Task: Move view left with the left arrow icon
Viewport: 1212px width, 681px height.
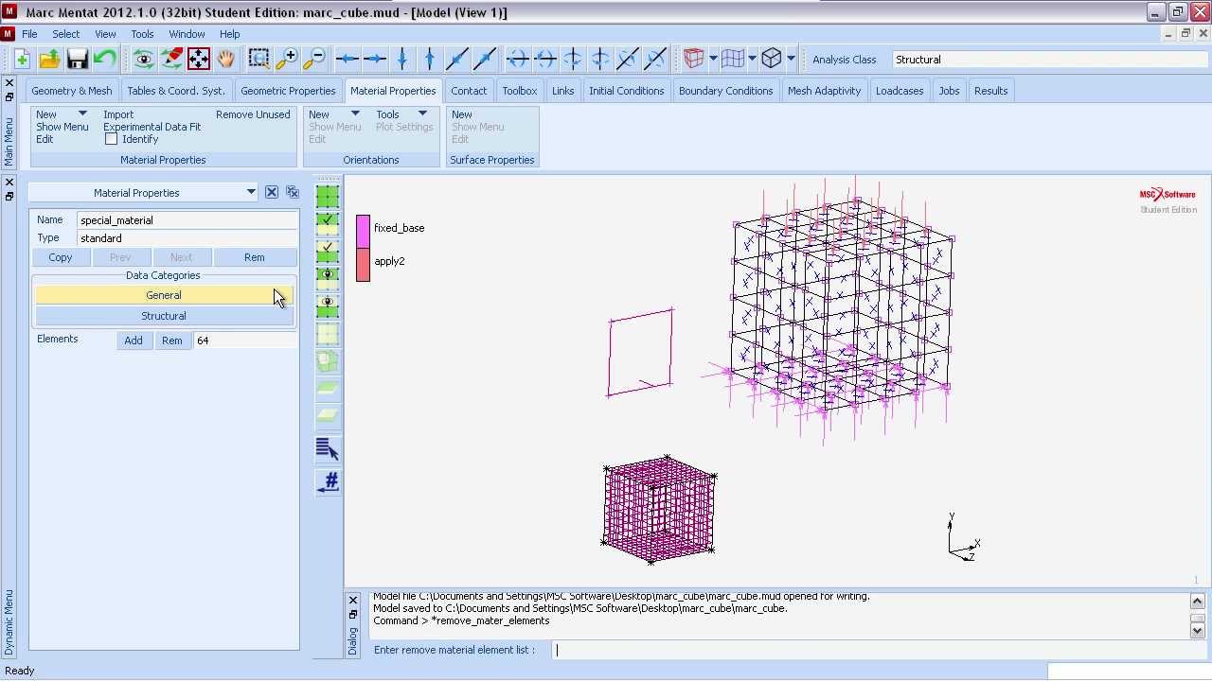Action: [x=348, y=59]
